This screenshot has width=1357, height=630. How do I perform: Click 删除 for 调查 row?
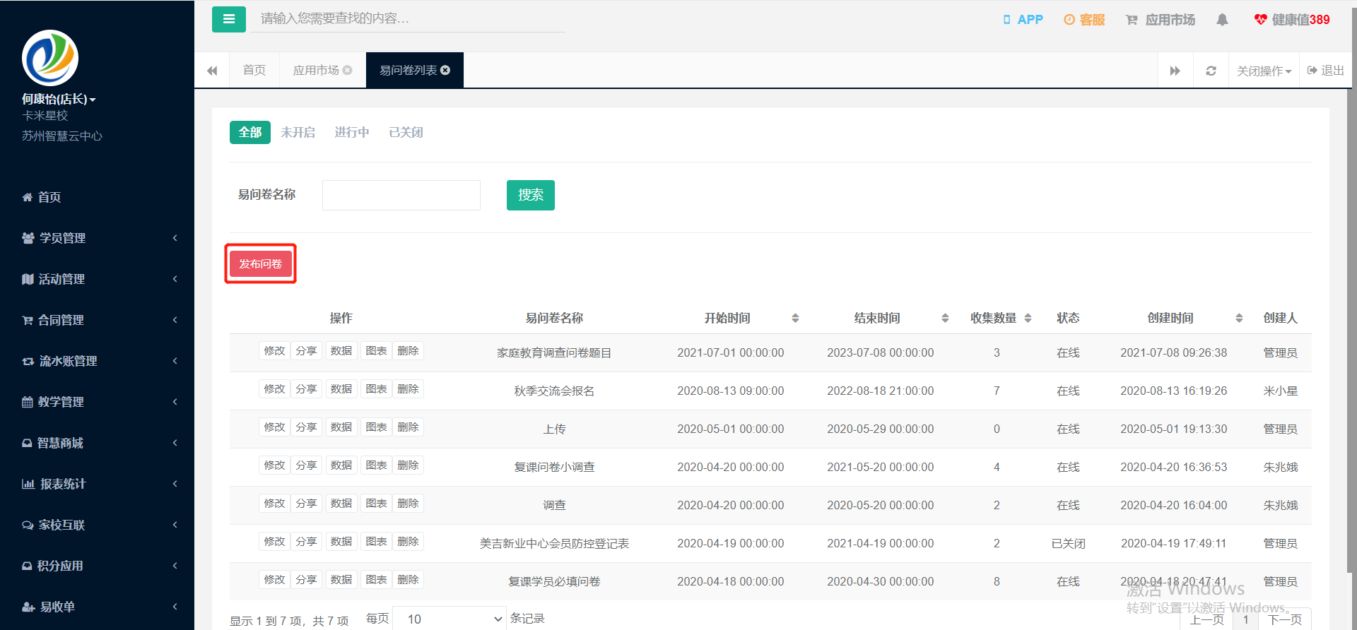(x=408, y=504)
